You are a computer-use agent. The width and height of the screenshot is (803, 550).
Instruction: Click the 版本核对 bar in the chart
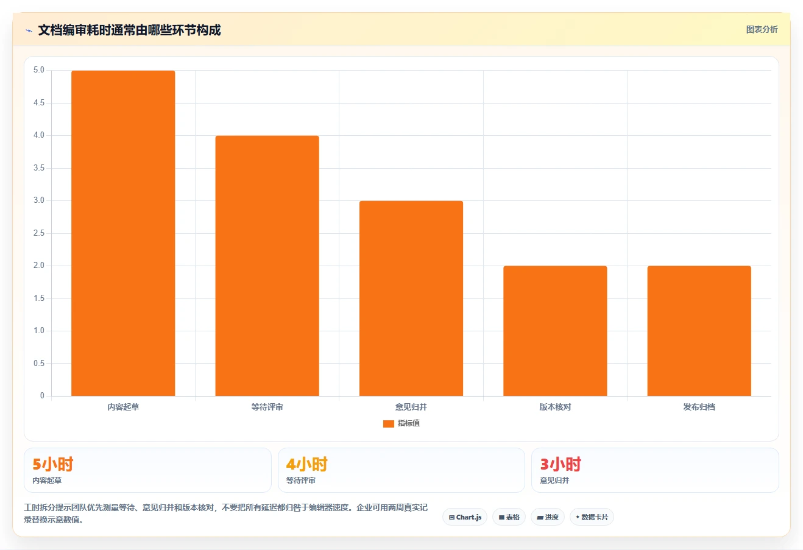[555, 331]
